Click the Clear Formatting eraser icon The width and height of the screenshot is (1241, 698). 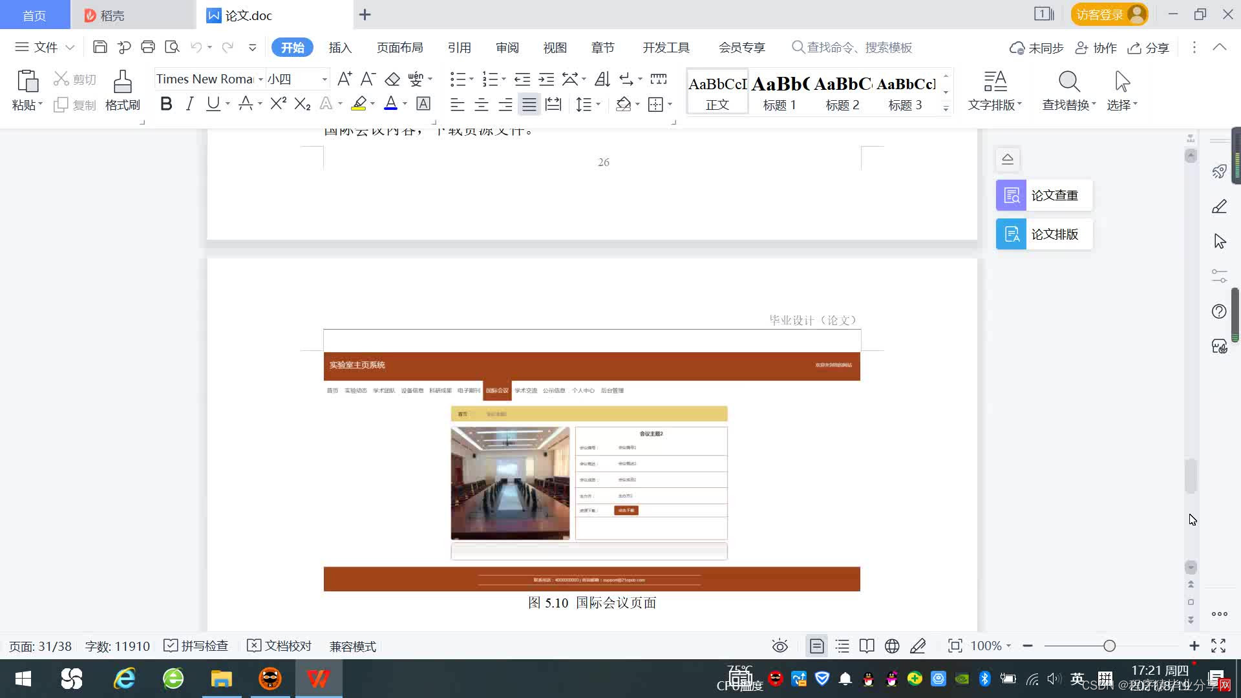click(392, 79)
